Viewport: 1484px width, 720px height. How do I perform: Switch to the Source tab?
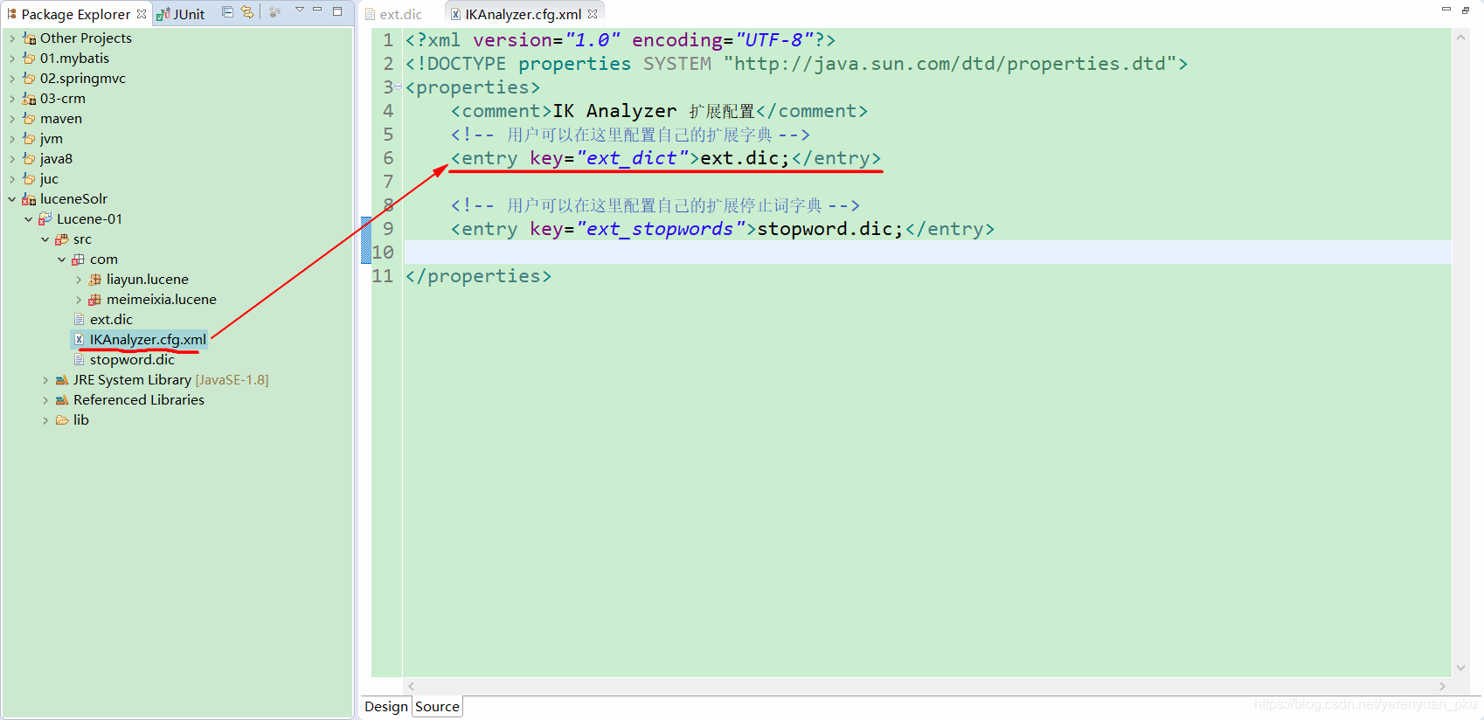point(437,706)
